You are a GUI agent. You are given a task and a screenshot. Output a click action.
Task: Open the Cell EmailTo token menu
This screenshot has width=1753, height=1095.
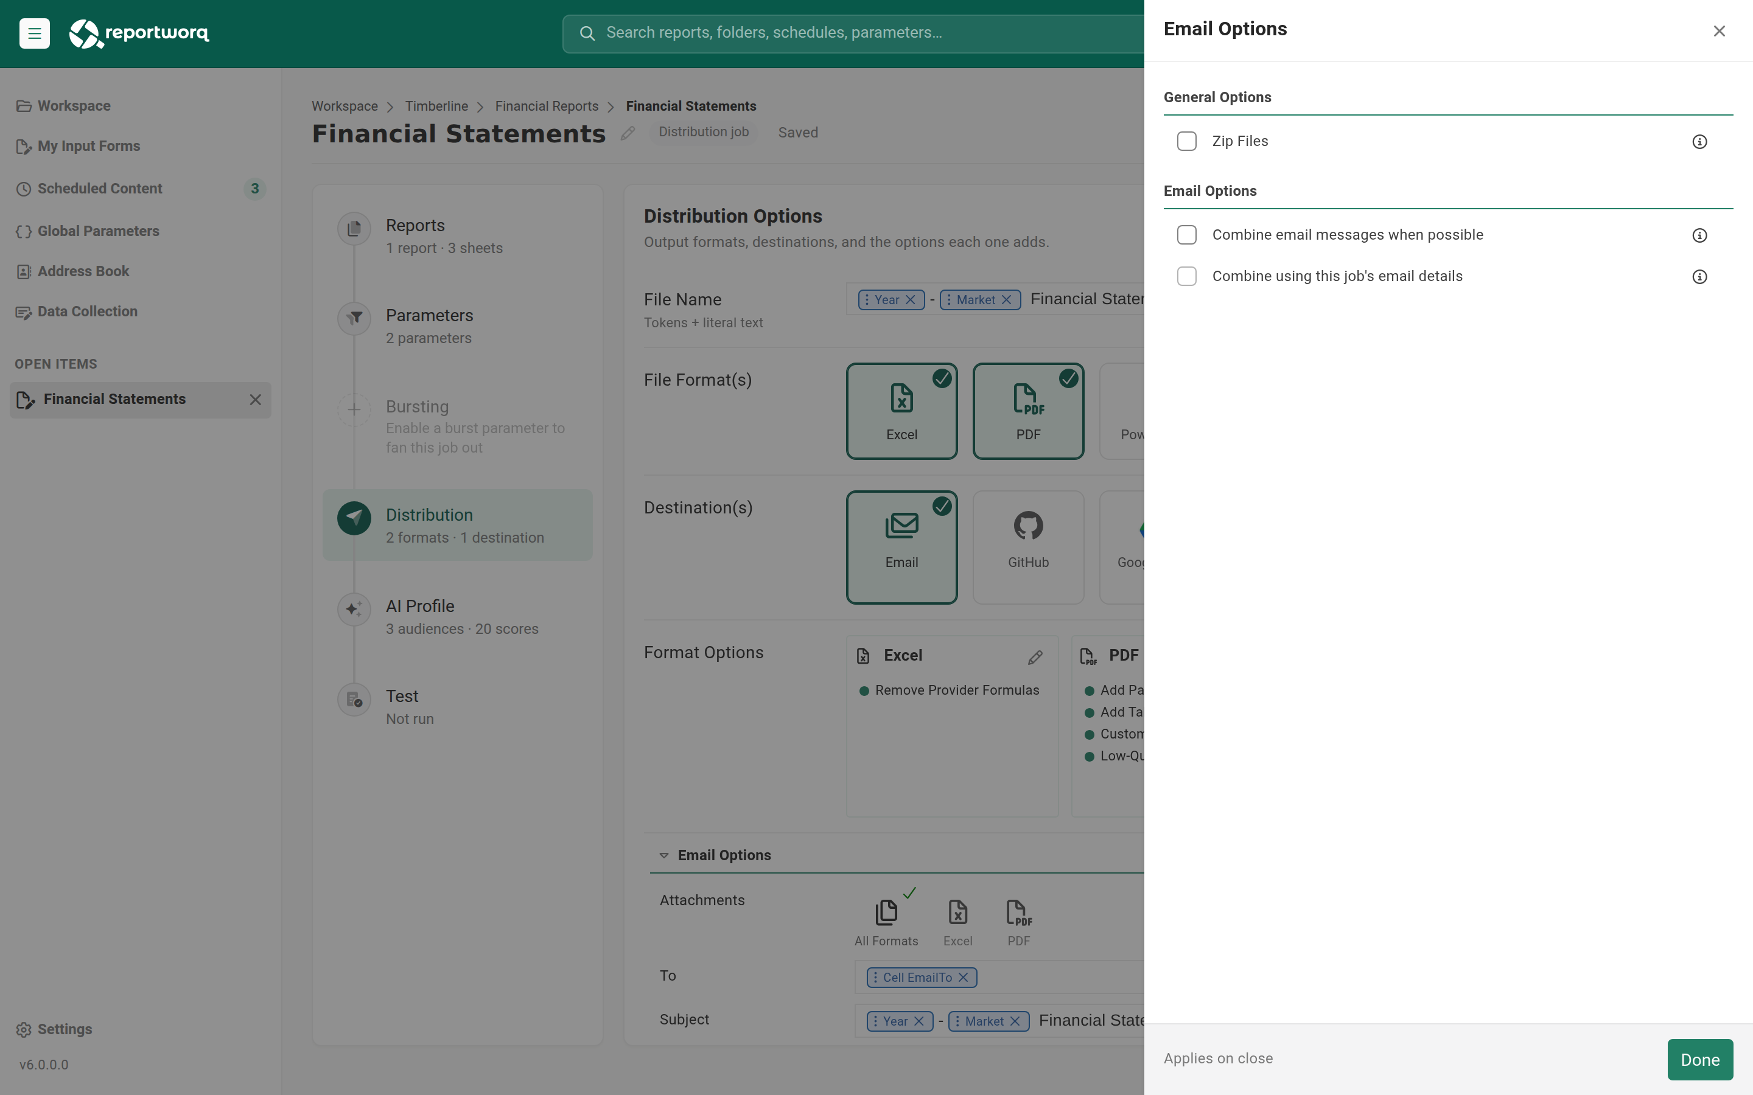(875, 978)
